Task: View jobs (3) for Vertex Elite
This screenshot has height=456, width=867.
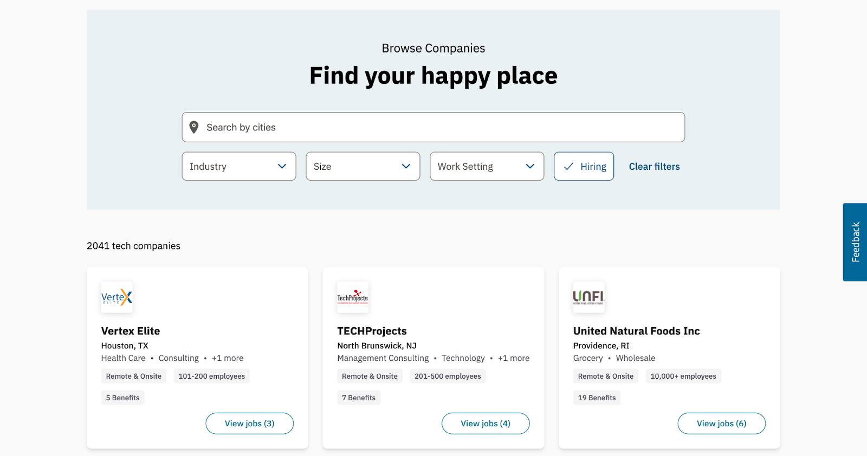Action: pyautogui.click(x=249, y=424)
